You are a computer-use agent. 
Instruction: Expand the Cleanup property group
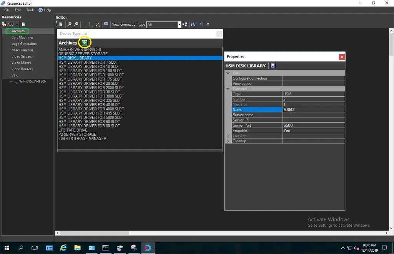(228, 141)
